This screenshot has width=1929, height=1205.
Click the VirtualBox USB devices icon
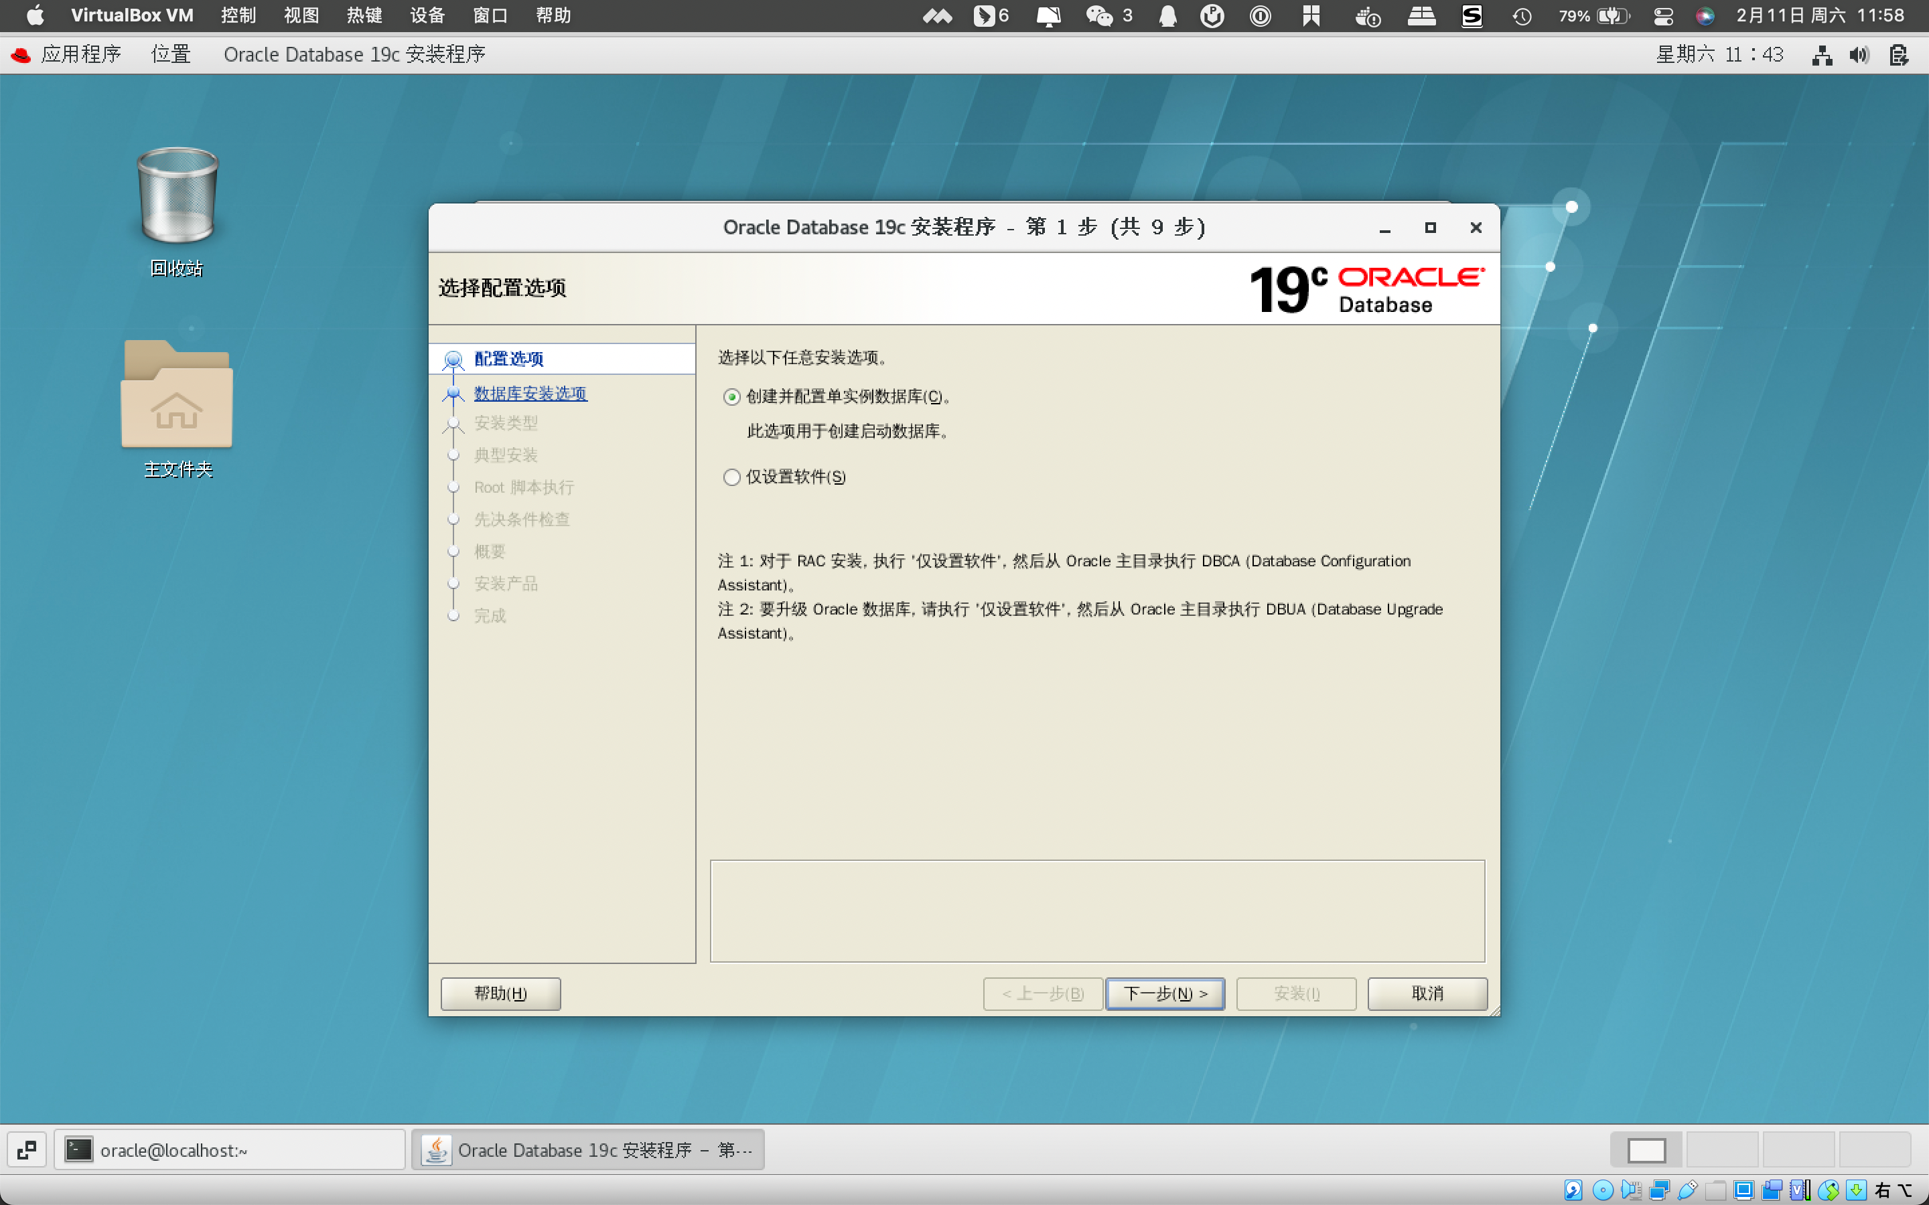(x=1687, y=1190)
